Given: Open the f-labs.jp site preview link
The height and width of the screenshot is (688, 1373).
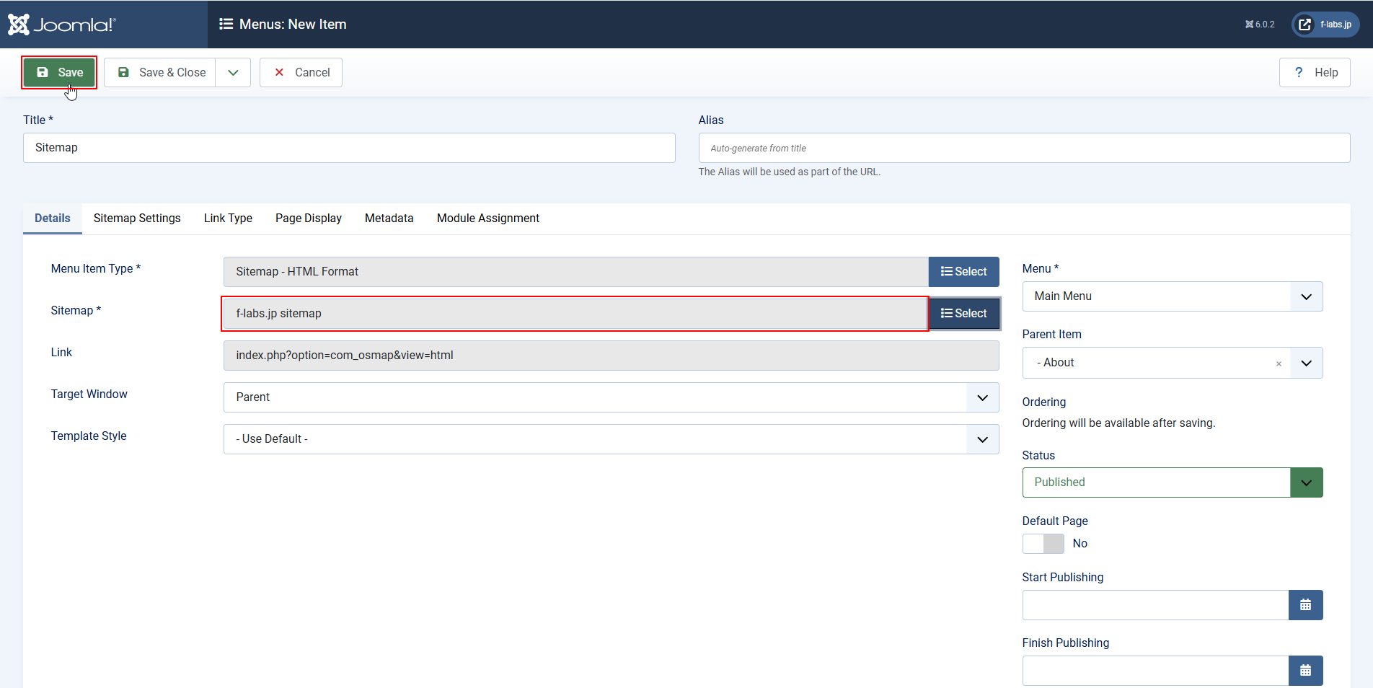Looking at the screenshot, I should pos(1325,25).
